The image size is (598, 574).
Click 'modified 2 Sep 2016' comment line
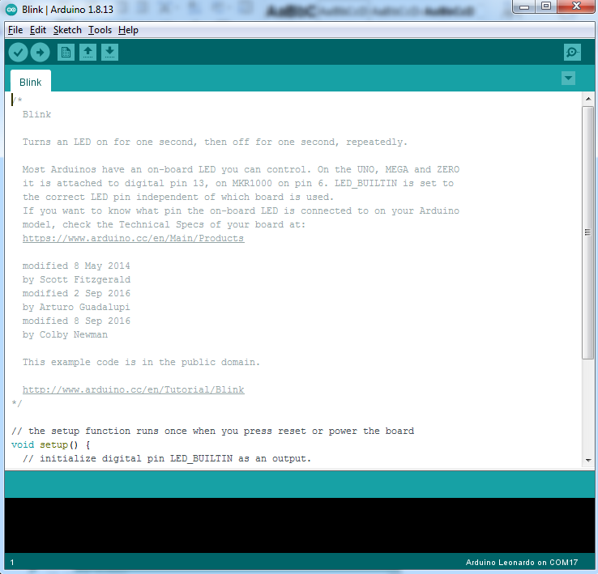76,293
